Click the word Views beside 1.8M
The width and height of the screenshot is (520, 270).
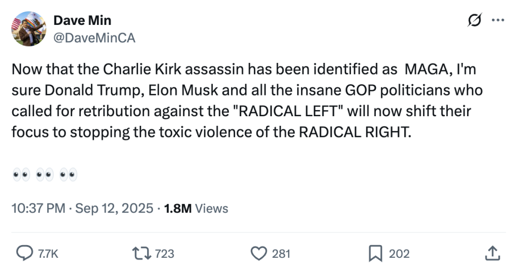click(211, 208)
